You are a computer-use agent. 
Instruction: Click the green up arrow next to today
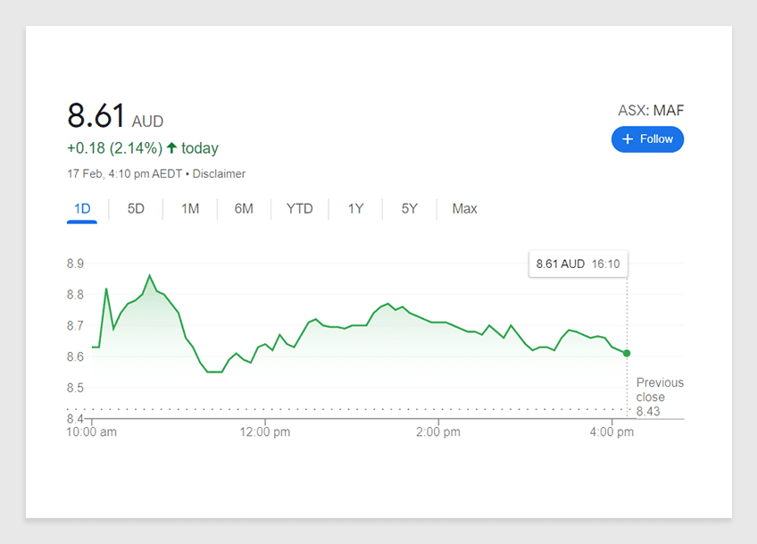[x=171, y=148]
